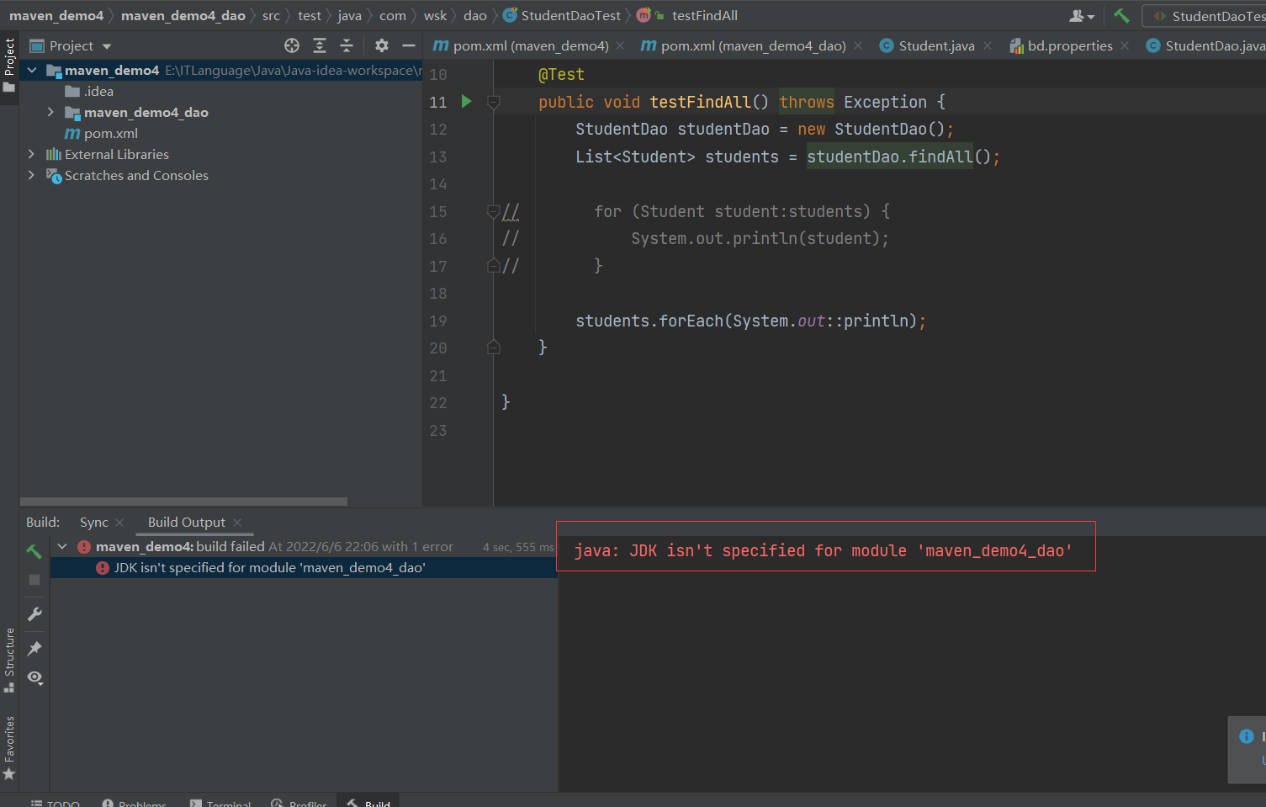Click the Pin Tab icon in the Build panel
Viewport: 1266px width, 807px height.
(x=34, y=648)
